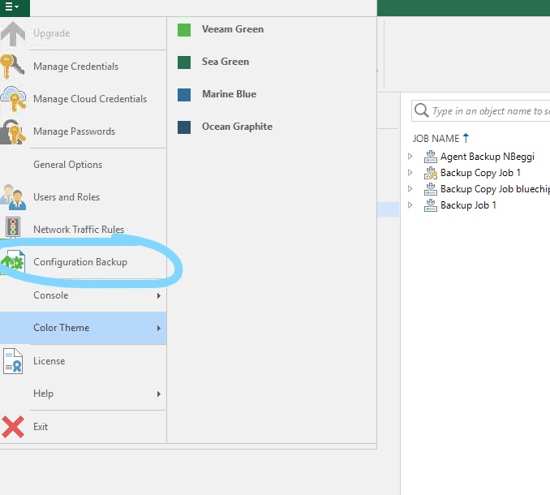The width and height of the screenshot is (550, 495).
Task: Open Configuration Backup settings
Action: pos(83,262)
